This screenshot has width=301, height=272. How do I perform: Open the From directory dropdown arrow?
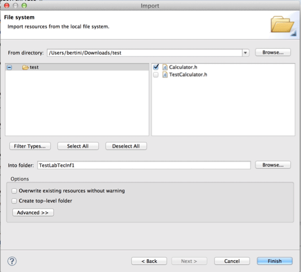[245, 53]
